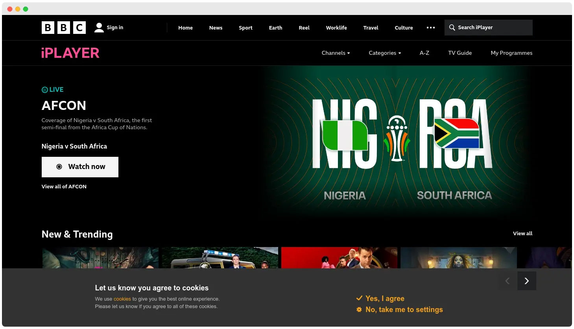Open the Earth section
The width and height of the screenshot is (574, 329).
click(x=275, y=28)
